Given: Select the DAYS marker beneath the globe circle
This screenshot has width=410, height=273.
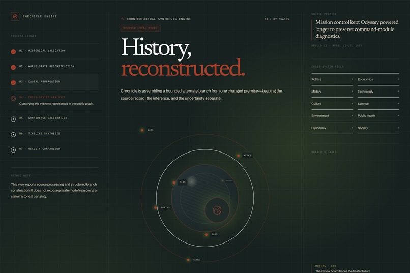Looking at the screenshot, I should [206, 234].
